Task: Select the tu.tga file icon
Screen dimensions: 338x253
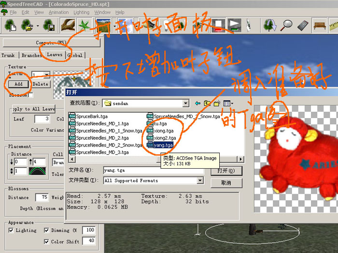Action: tap(150, 123)
